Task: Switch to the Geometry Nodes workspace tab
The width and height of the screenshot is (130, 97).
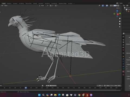Action: point(63,4)
